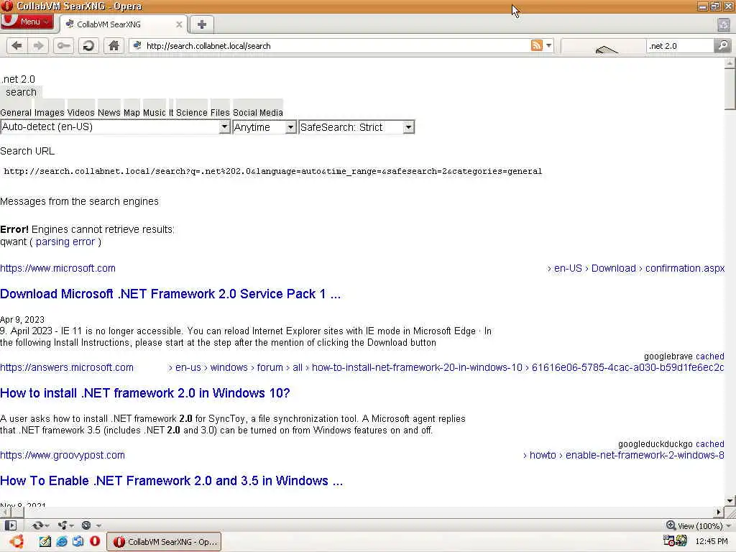
Task: Open the address bar dropdown arrow
Action: 548,45
